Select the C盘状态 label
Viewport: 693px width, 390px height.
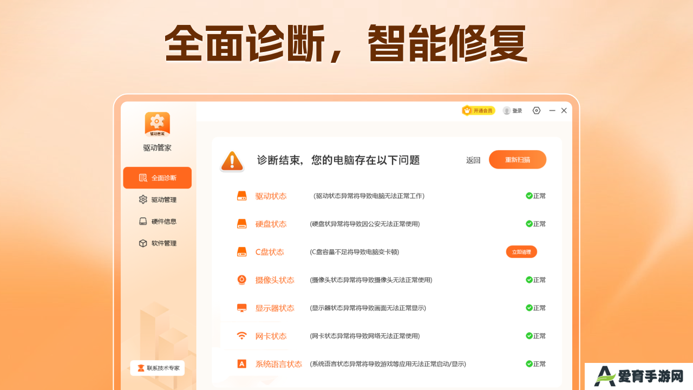(270, 252)
